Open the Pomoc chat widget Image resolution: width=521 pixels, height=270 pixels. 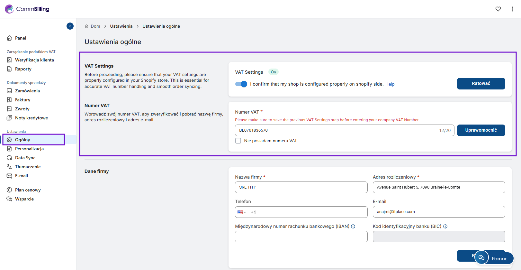(x=494, y=258)
